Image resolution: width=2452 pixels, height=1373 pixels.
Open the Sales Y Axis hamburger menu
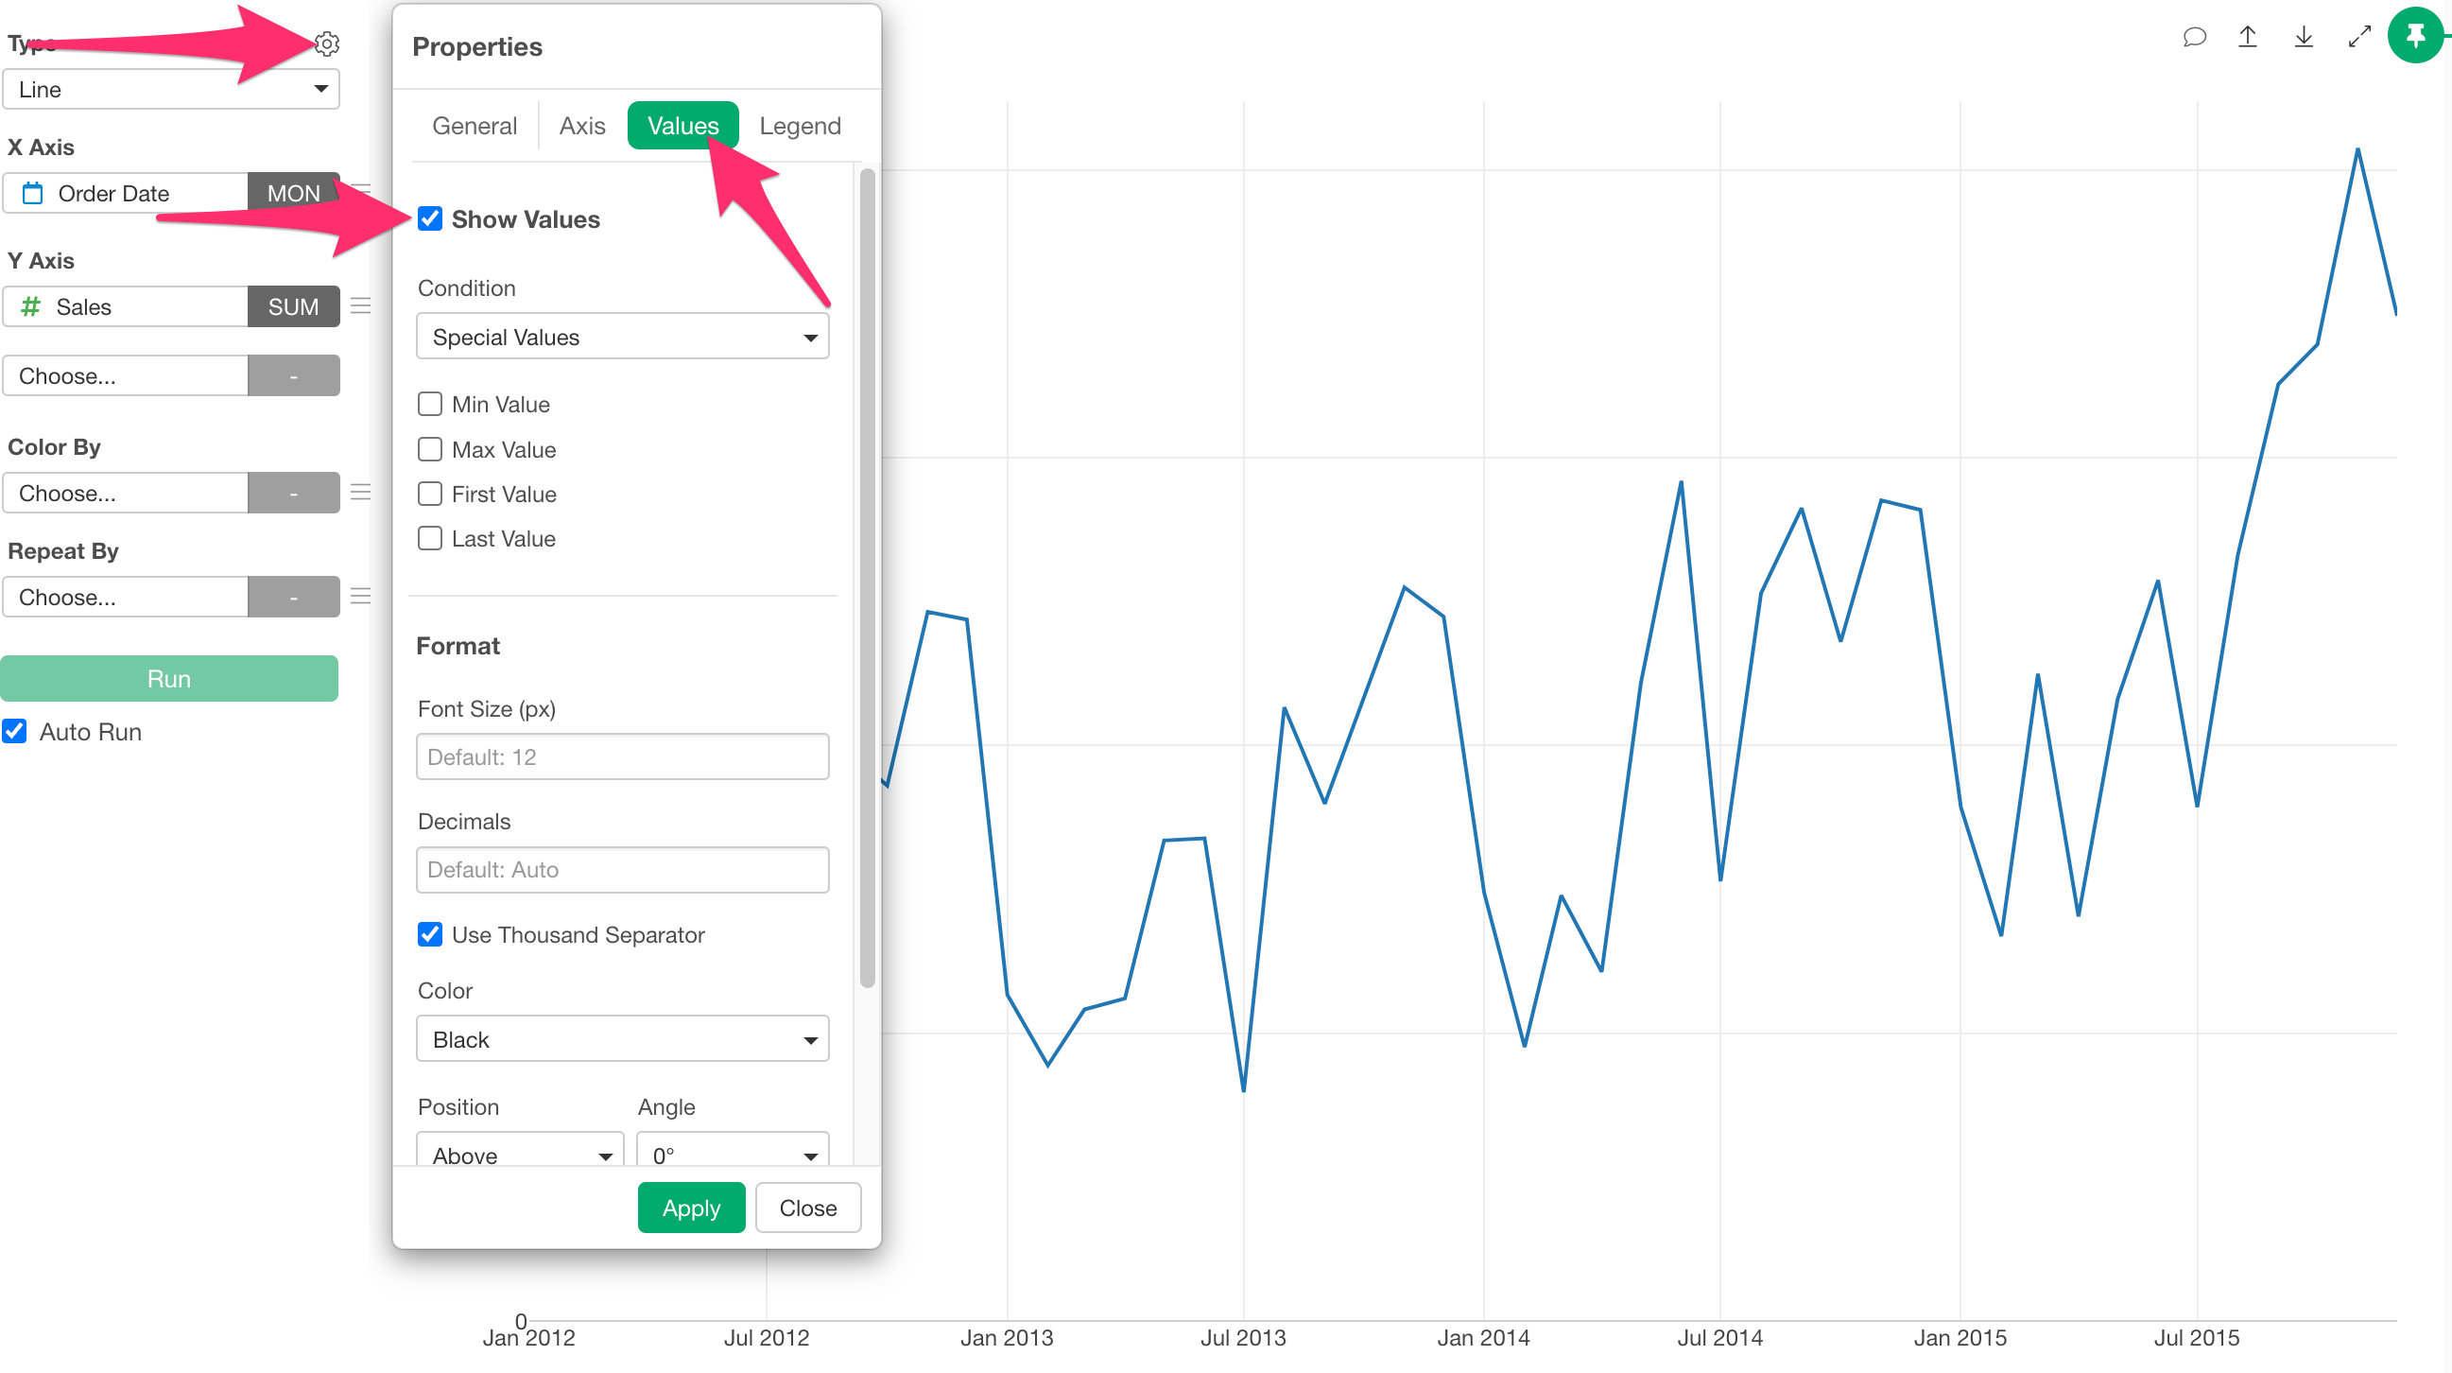coord(361,306)
